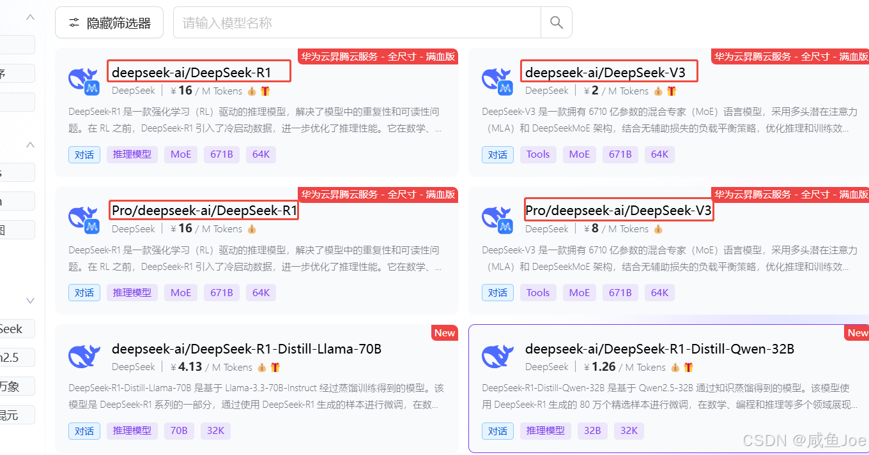
Task: Click the money bag icon on DeepSeek-R1 pricing row
Action: (x=252, y=91)
